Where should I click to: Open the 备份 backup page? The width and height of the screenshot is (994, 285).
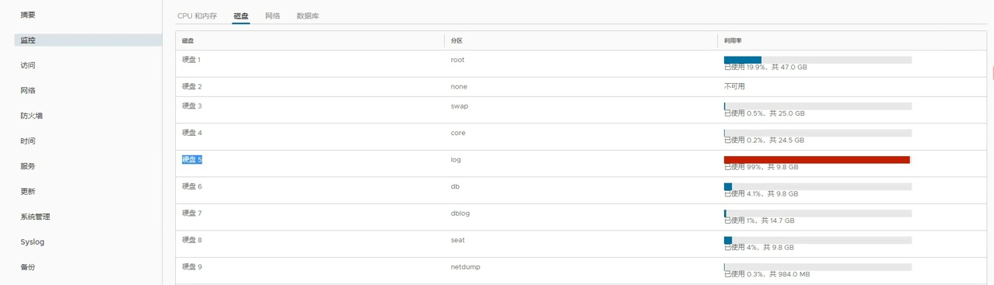click(x=28, y=267)
